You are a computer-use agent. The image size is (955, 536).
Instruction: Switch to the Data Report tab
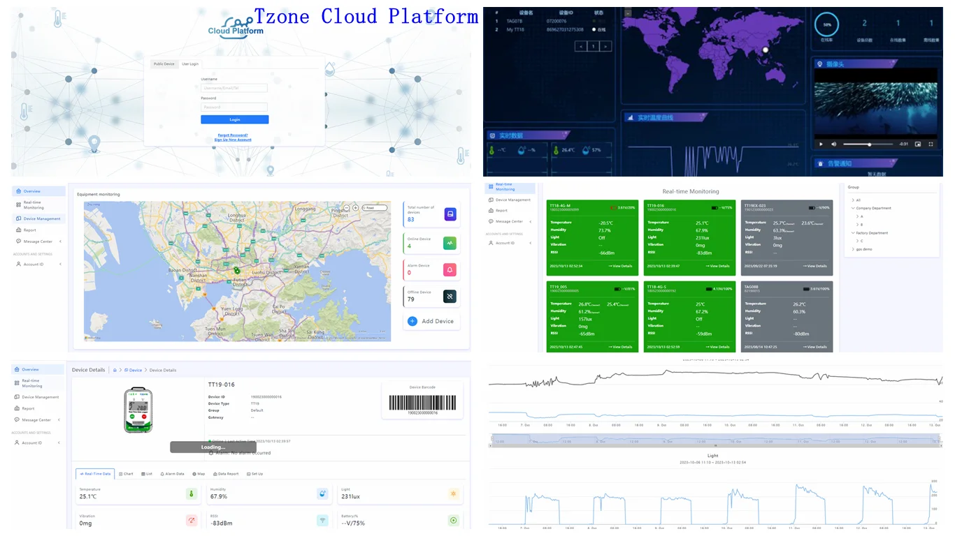coord(227,474)
